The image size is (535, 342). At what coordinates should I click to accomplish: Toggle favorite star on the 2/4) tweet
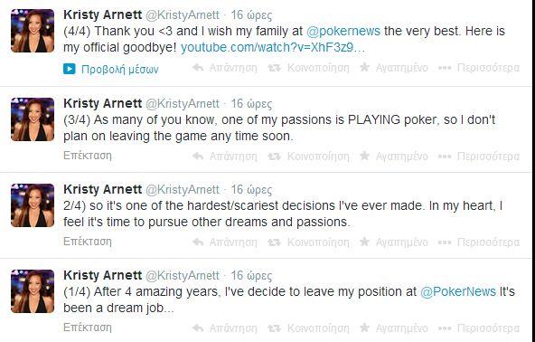[x=364, y=242]
